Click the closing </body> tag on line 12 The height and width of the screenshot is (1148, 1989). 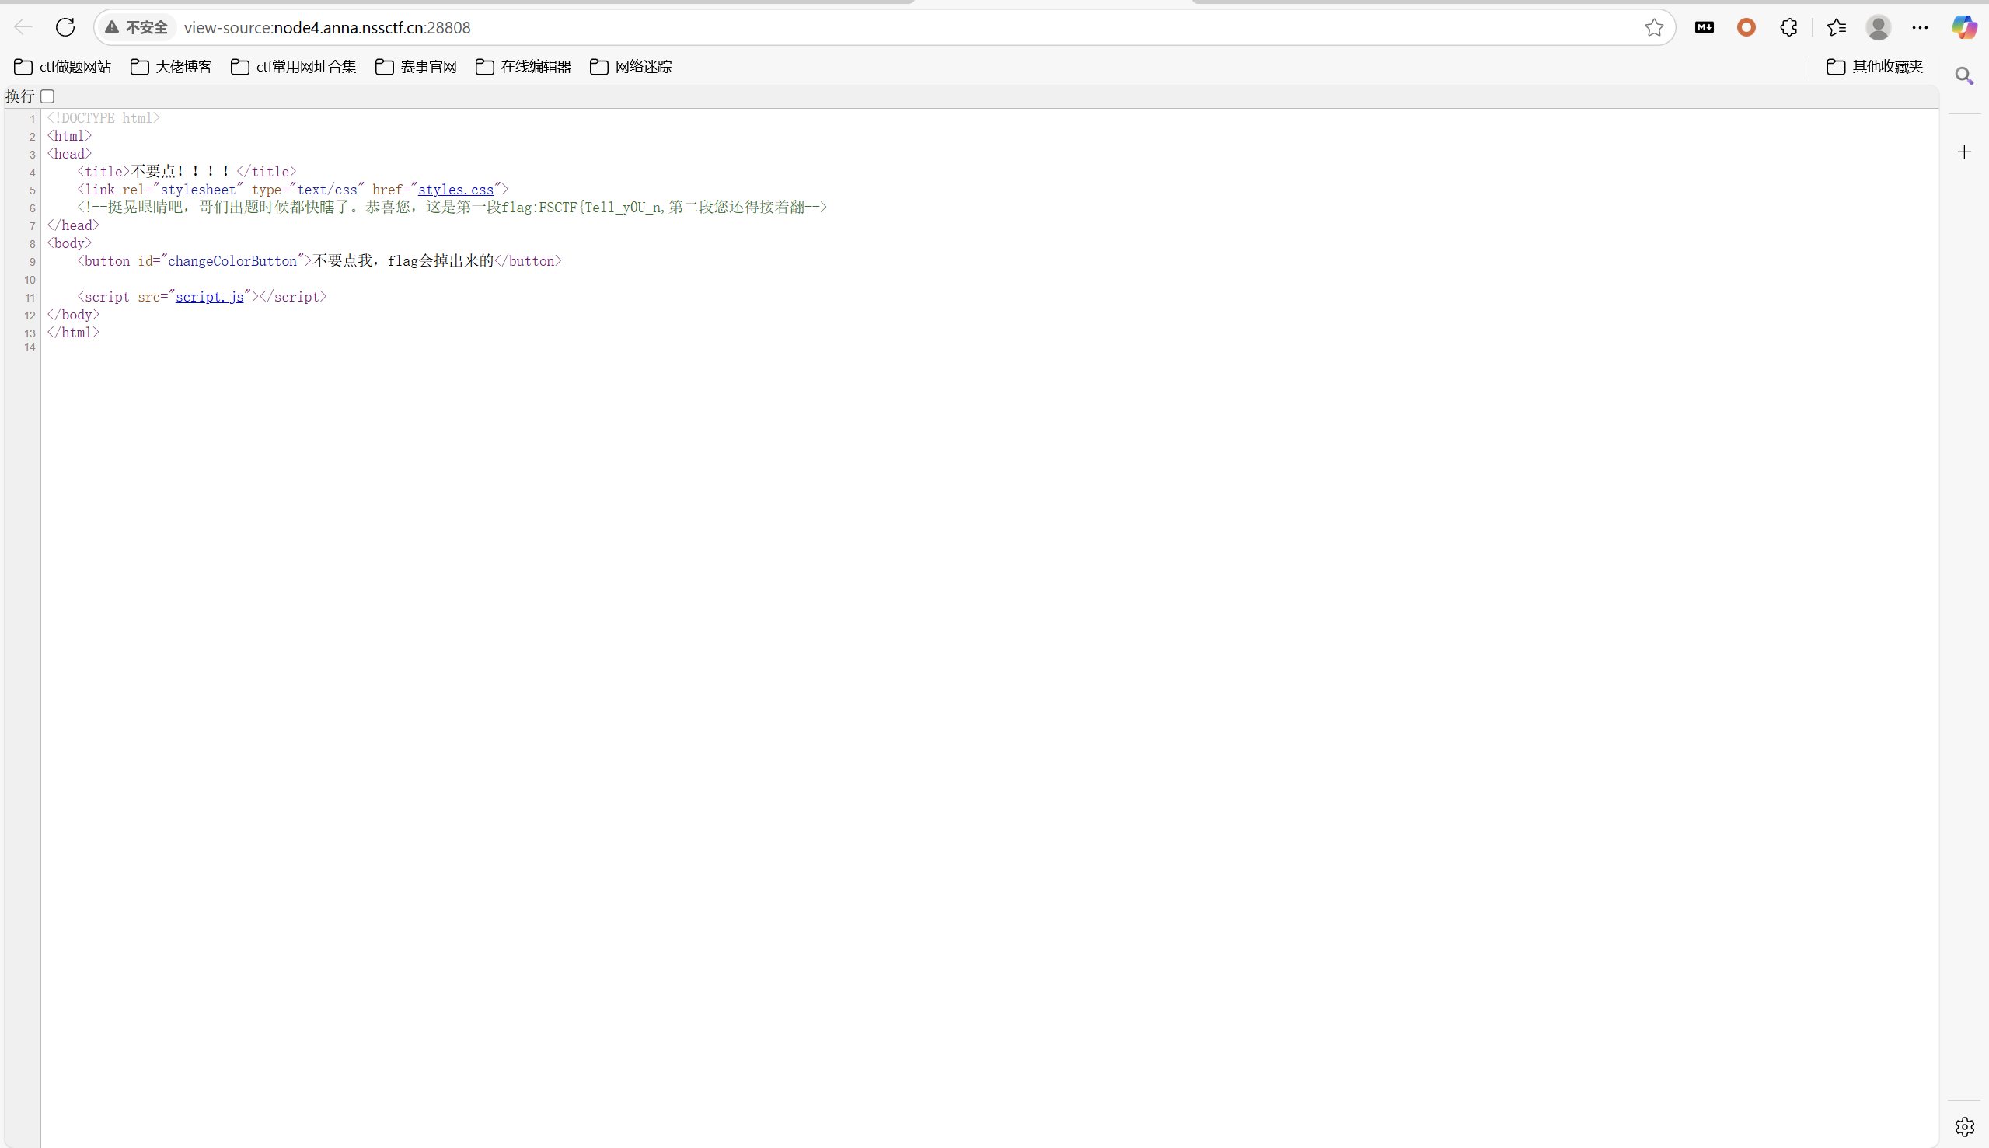72,315
